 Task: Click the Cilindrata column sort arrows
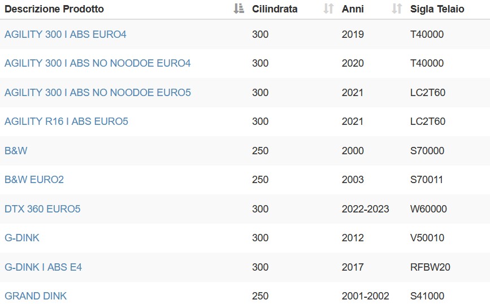328,8
